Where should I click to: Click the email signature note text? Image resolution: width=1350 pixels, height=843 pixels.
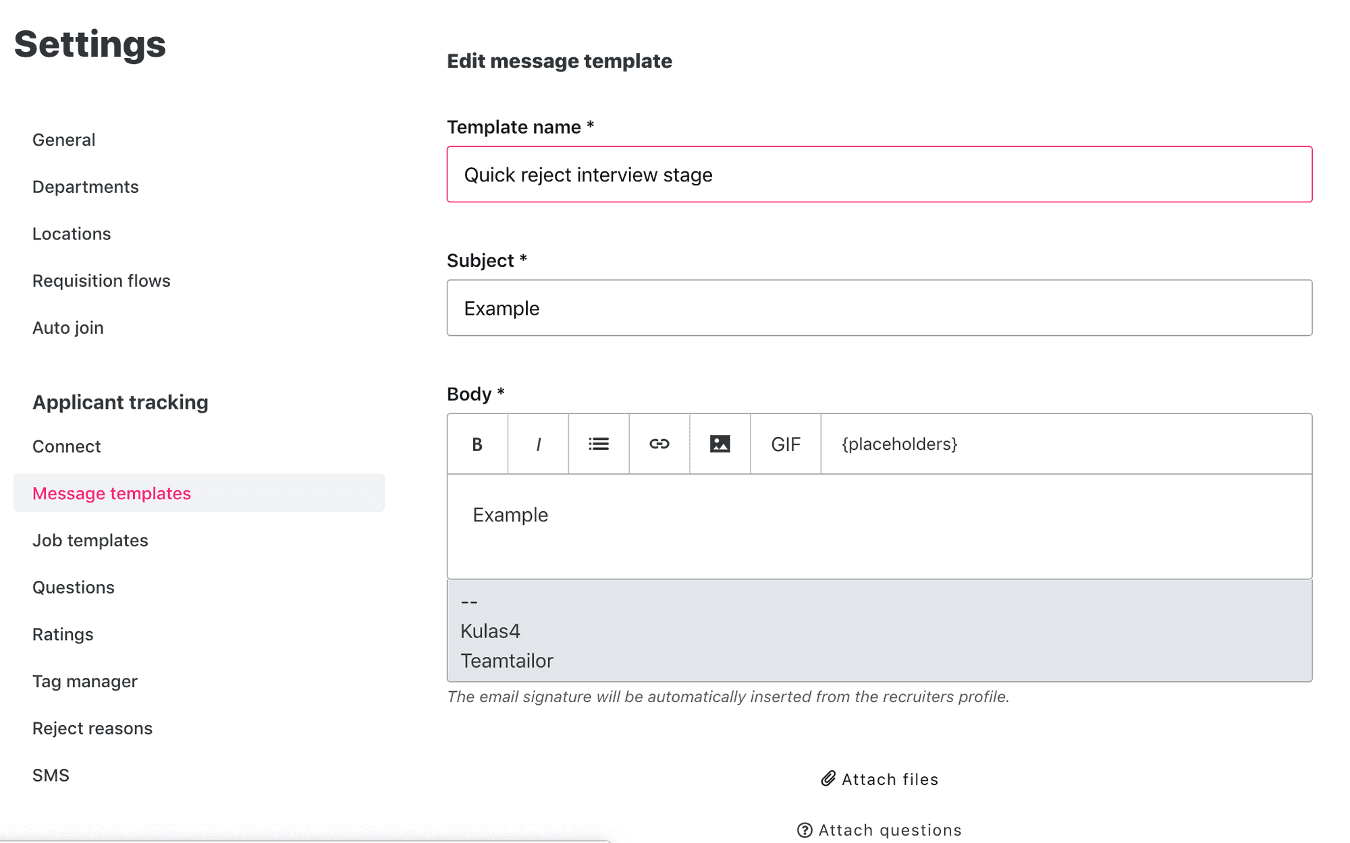pyautogui.click(x=728, y=697)
